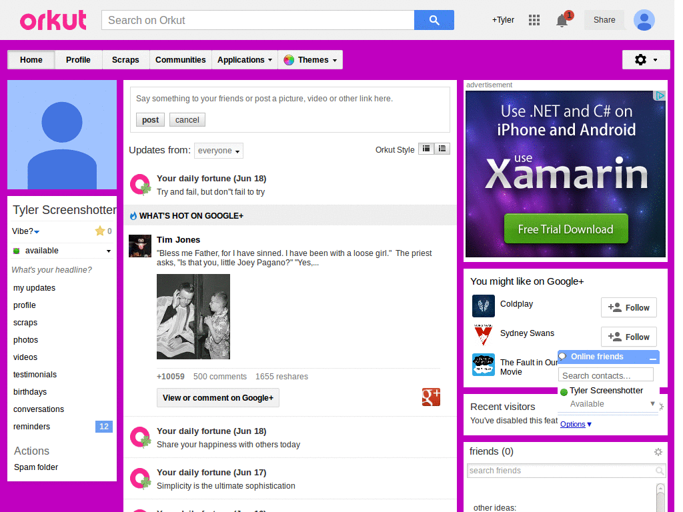
Task: Click View or comment on Google+
Action: point(218,397)
